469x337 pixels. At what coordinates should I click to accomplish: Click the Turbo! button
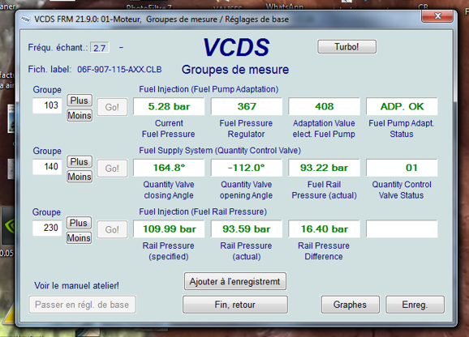click(x=346, y=47)
